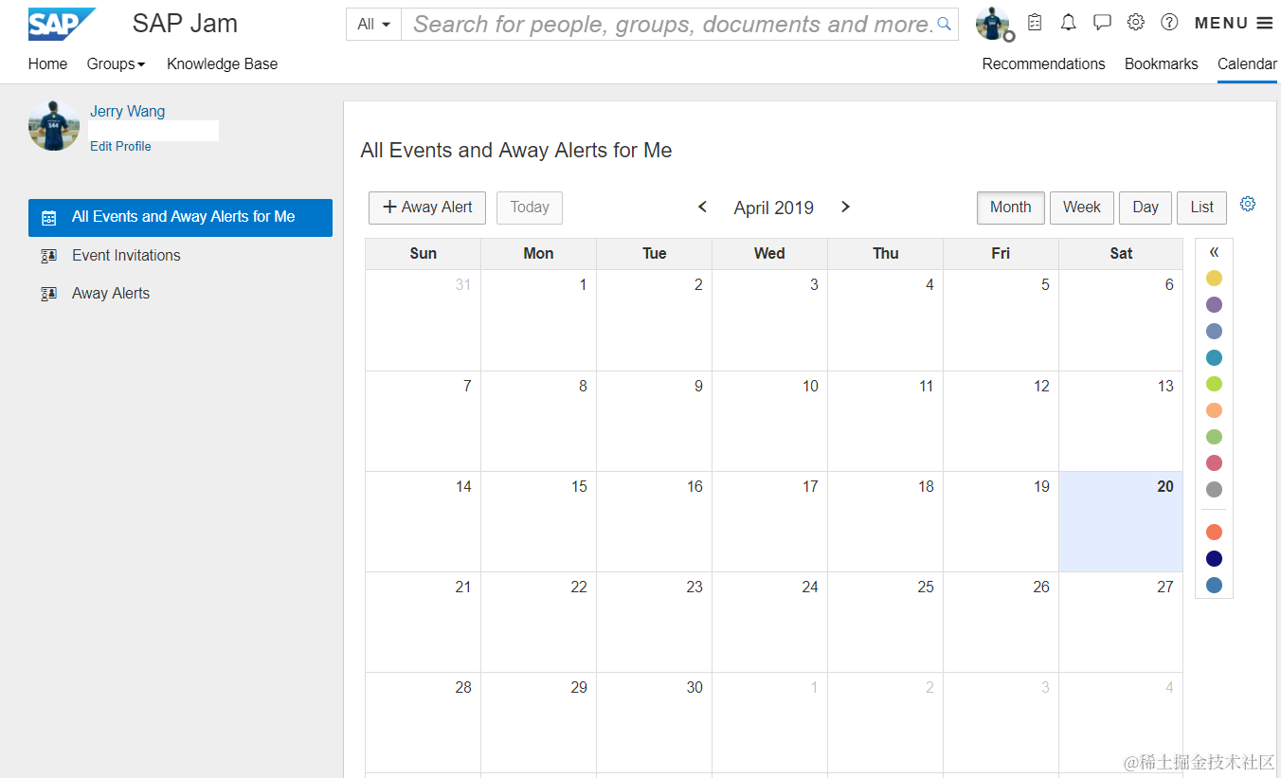Open the messages chat icon

(1102, 23)
